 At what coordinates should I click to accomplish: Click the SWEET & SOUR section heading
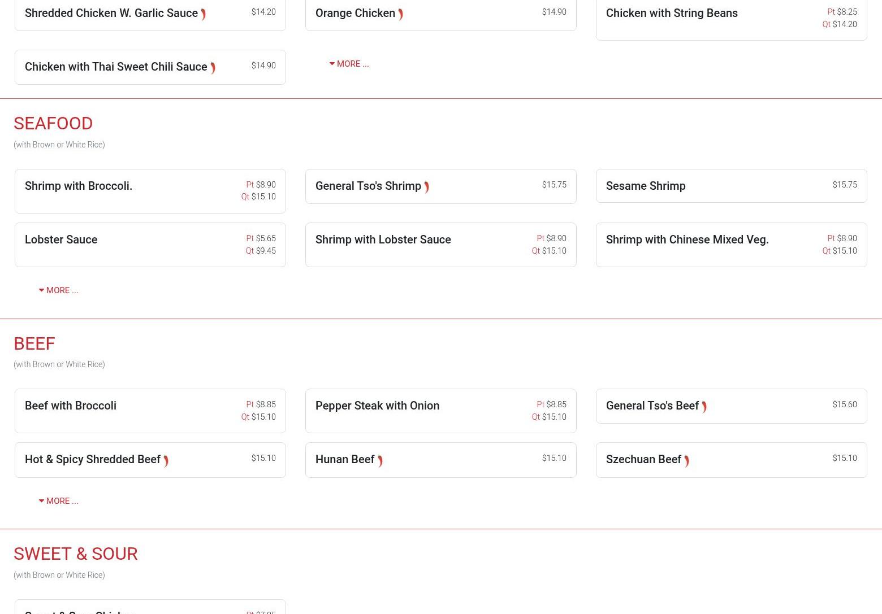pyautogui.click(x=76, y=554)
